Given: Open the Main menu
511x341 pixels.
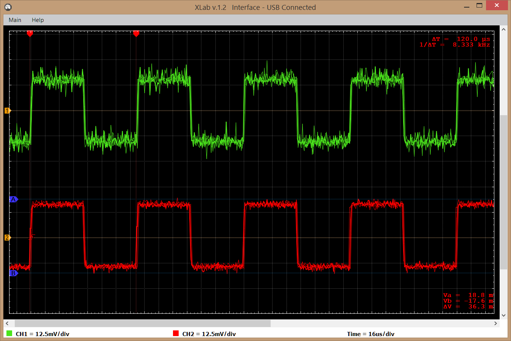Looking at the screenshot, I should coord(15,20).
